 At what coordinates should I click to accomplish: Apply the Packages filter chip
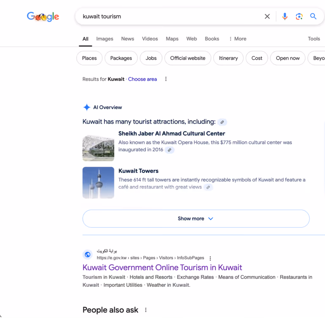(121, 58)
